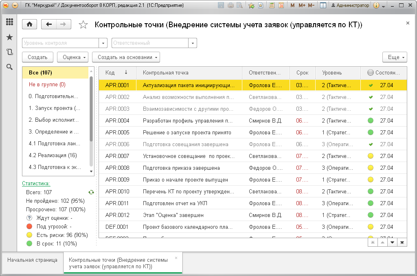Open Создать на основании dropdown
Screen dimensions: 417x276
[x=126, y=57]
